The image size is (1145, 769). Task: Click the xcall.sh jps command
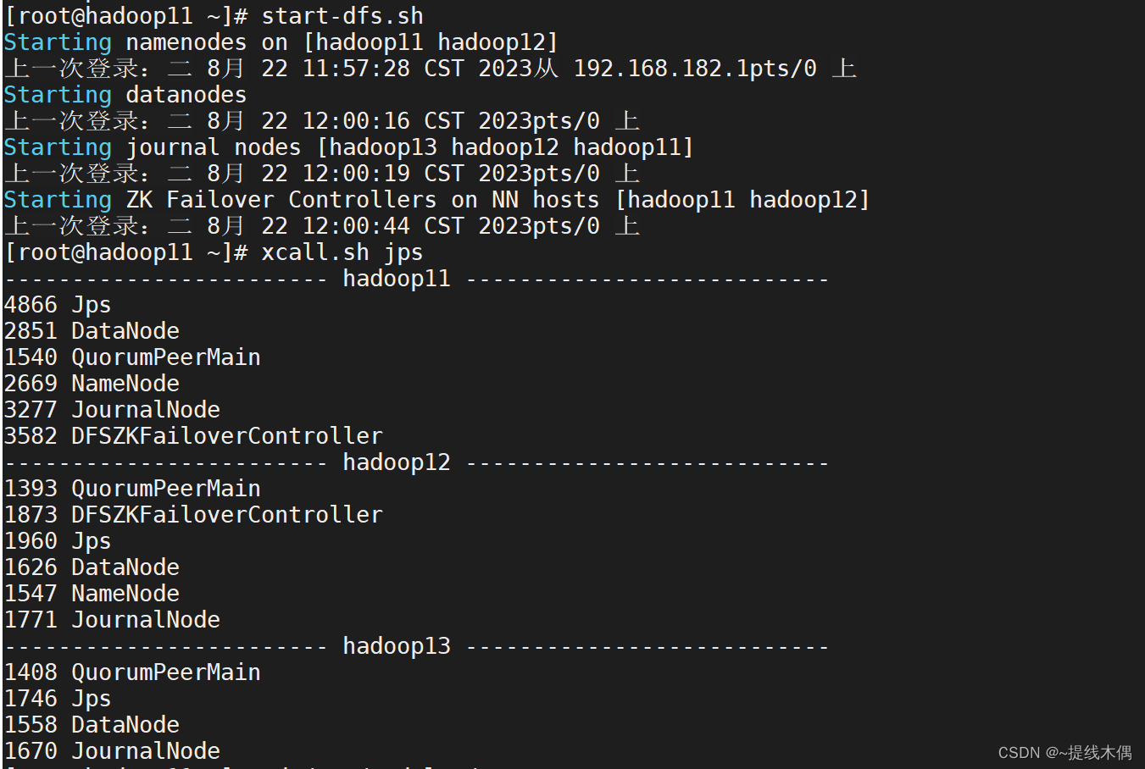[342, 252]
